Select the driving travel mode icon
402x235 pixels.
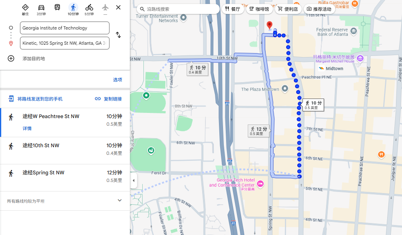click(x=41, y=8)
